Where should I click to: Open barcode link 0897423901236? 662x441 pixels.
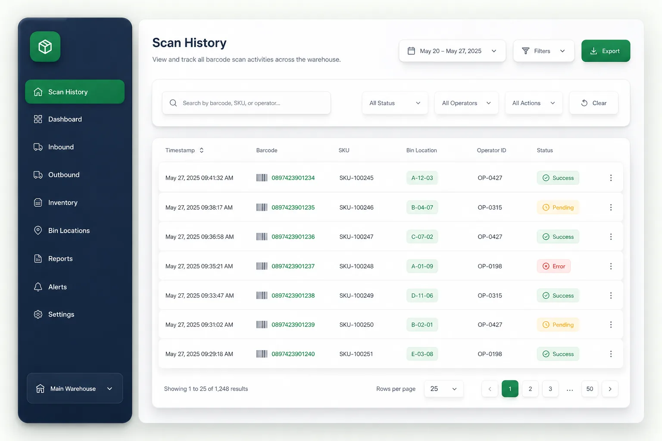293,237
